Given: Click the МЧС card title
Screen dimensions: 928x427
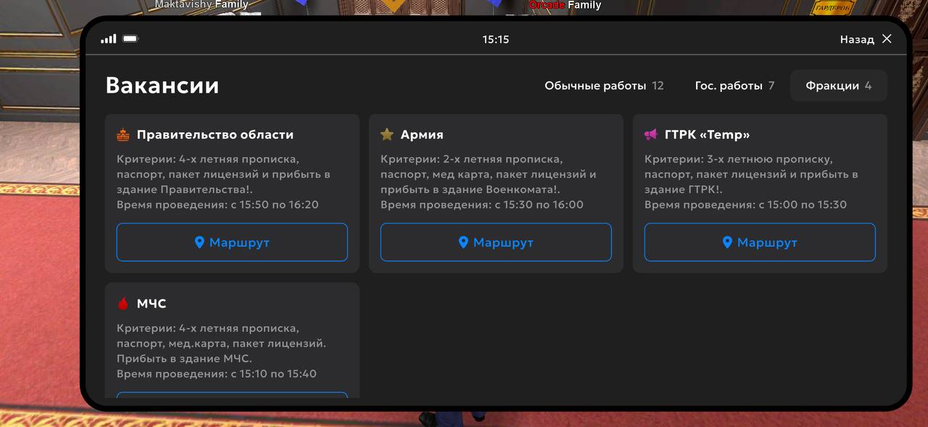Looking at the screenshot, I should pyautogui.click(x=152, y=304).
